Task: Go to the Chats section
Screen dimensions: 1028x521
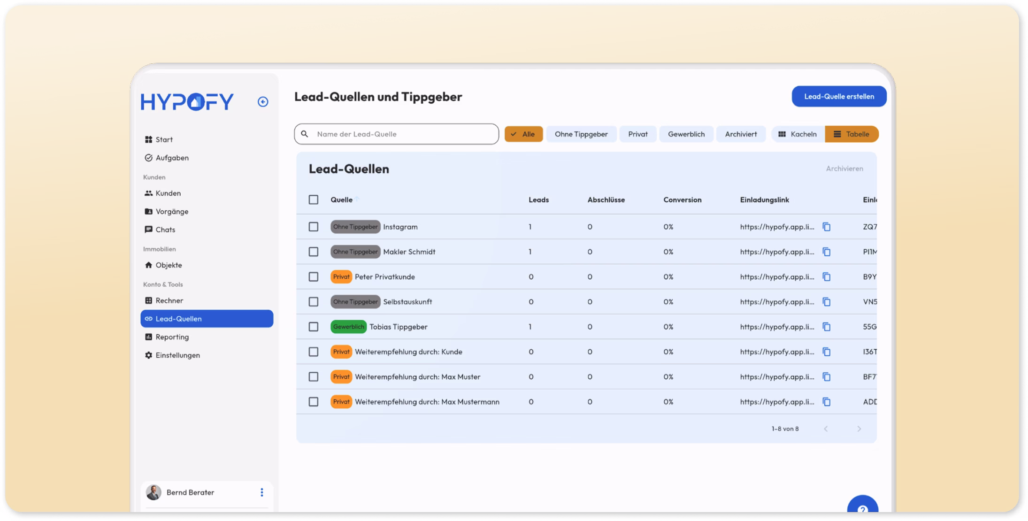Action: [165, 230]
